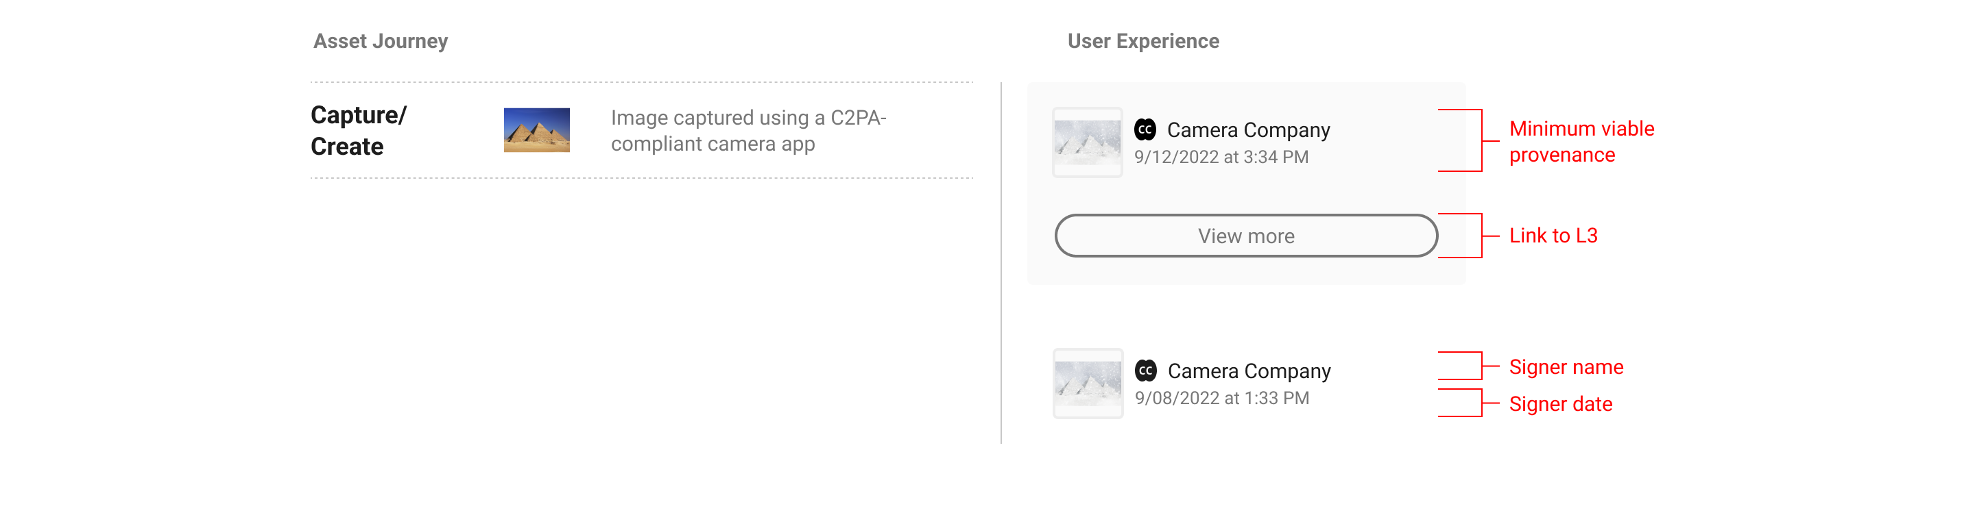Click the Camera Company name in the lower entry

[x=1249, y=371]
